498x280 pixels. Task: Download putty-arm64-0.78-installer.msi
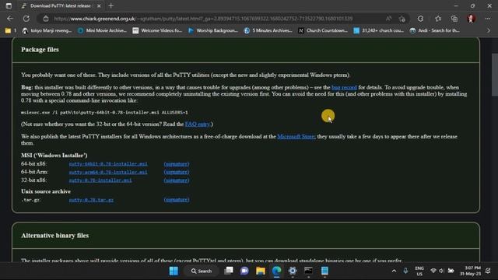coord(108,172)
